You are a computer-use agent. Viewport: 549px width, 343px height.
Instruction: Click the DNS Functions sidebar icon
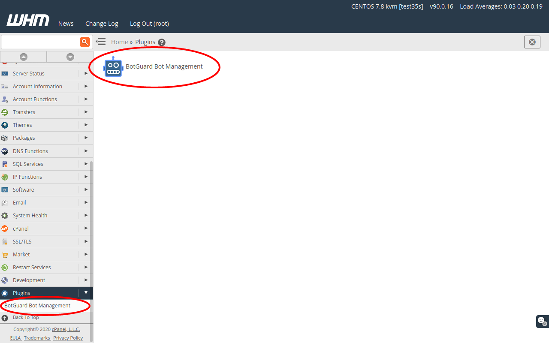5,151
